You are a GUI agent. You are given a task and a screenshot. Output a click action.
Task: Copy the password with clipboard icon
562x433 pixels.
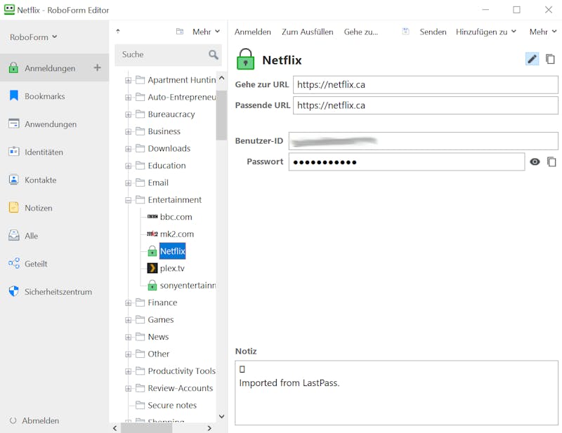point(551,162)
